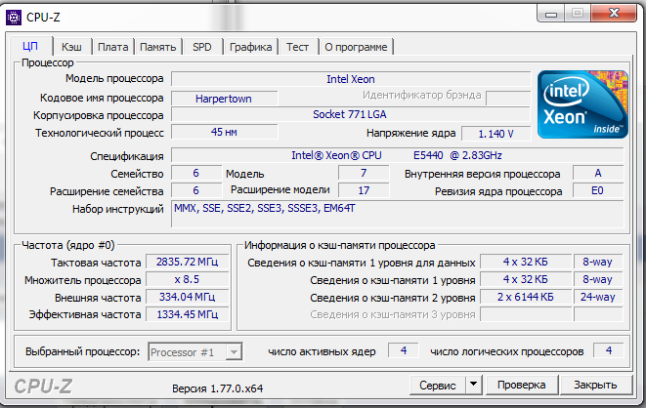Click the 2835.72 МГц clock speed value
The width and height of the screenshot is (646, 408).
click(x=188, y=262)
